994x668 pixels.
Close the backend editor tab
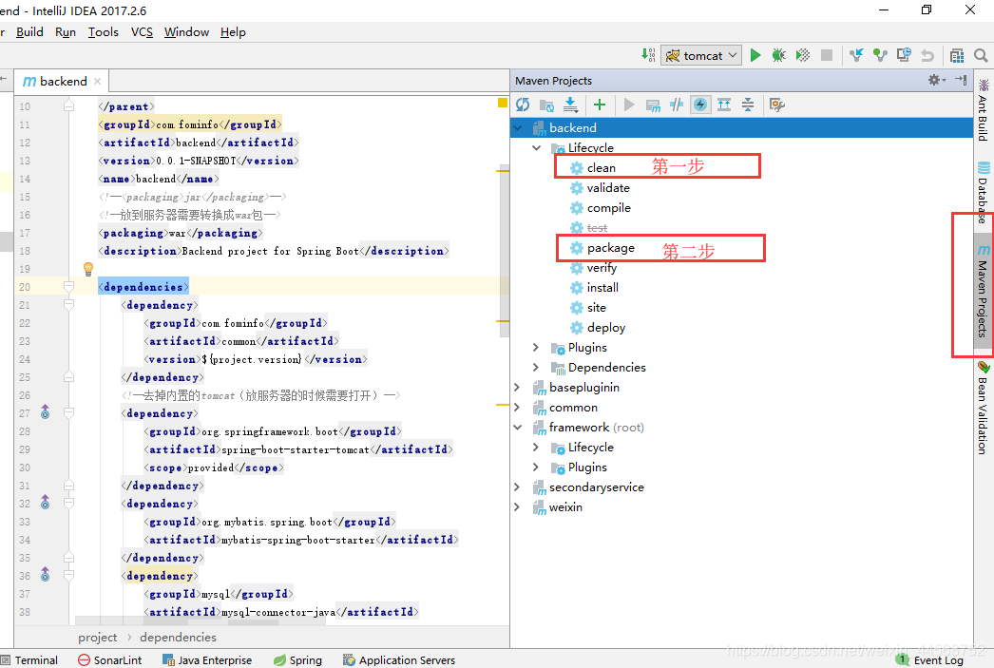point(97,81)
